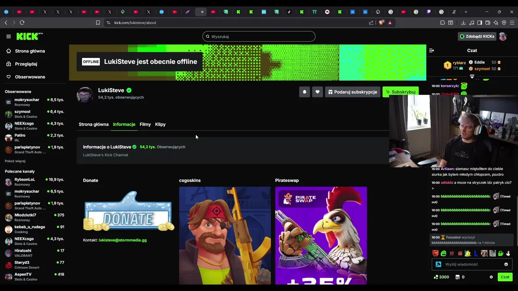The width and height of the screenshot is (518, 291).
Task: Toggle the browser sidebar panel
Action: click(x=480, y=23)
